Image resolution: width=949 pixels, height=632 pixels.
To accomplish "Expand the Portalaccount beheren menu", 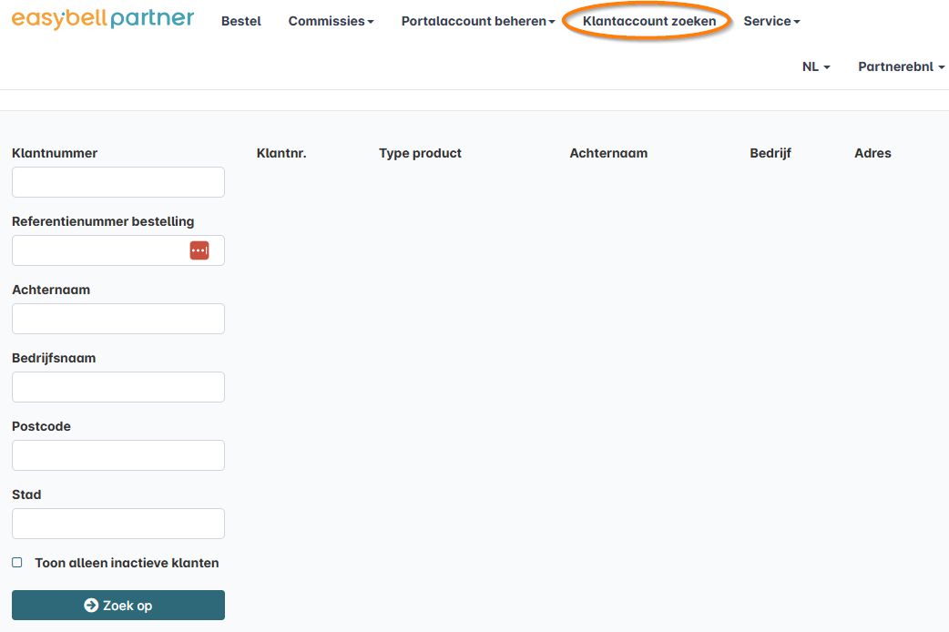I will [x=477, y=21].
